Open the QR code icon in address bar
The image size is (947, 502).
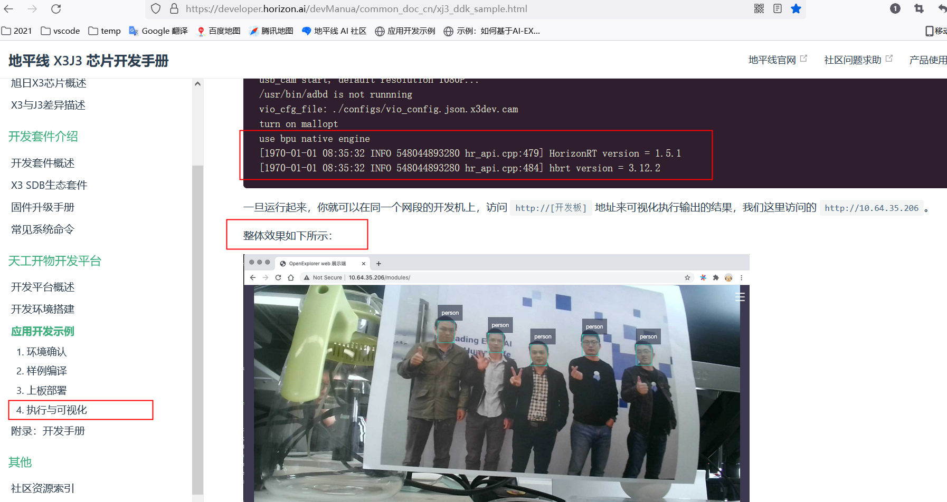click(x=759, y=8)
